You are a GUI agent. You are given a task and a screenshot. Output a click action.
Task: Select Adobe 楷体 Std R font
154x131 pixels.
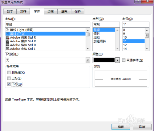click(46, 45)
